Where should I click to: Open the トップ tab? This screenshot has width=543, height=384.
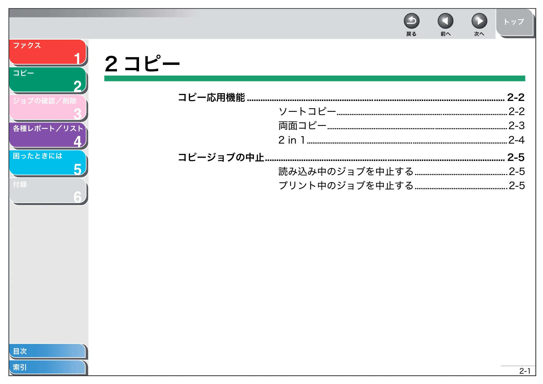(x=514, y=22)
